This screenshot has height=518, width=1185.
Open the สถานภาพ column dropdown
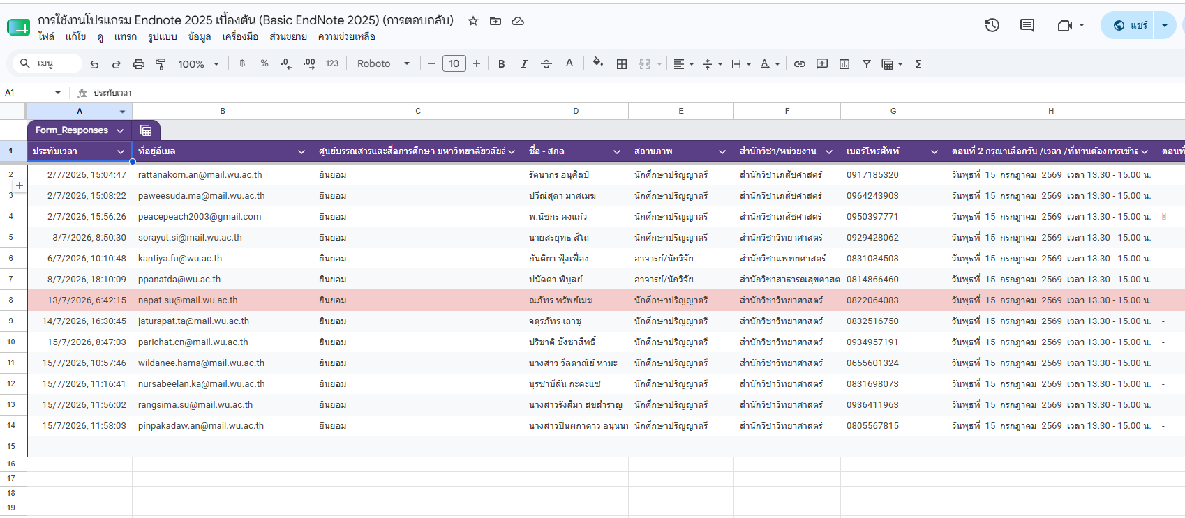(722, 151)
